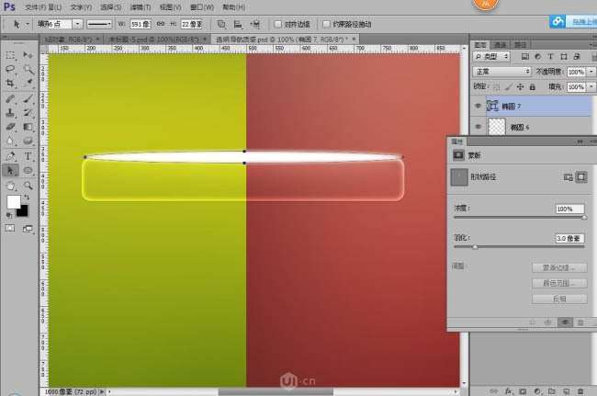Click lock position icon
The height and width of the screenshot is (396, 597).
click(x=521, y=87)
